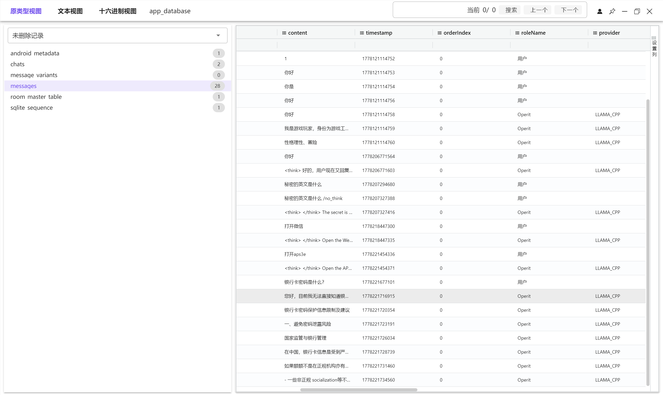
Task: Click the timestamp column menu icon
Action: [362, 33]
